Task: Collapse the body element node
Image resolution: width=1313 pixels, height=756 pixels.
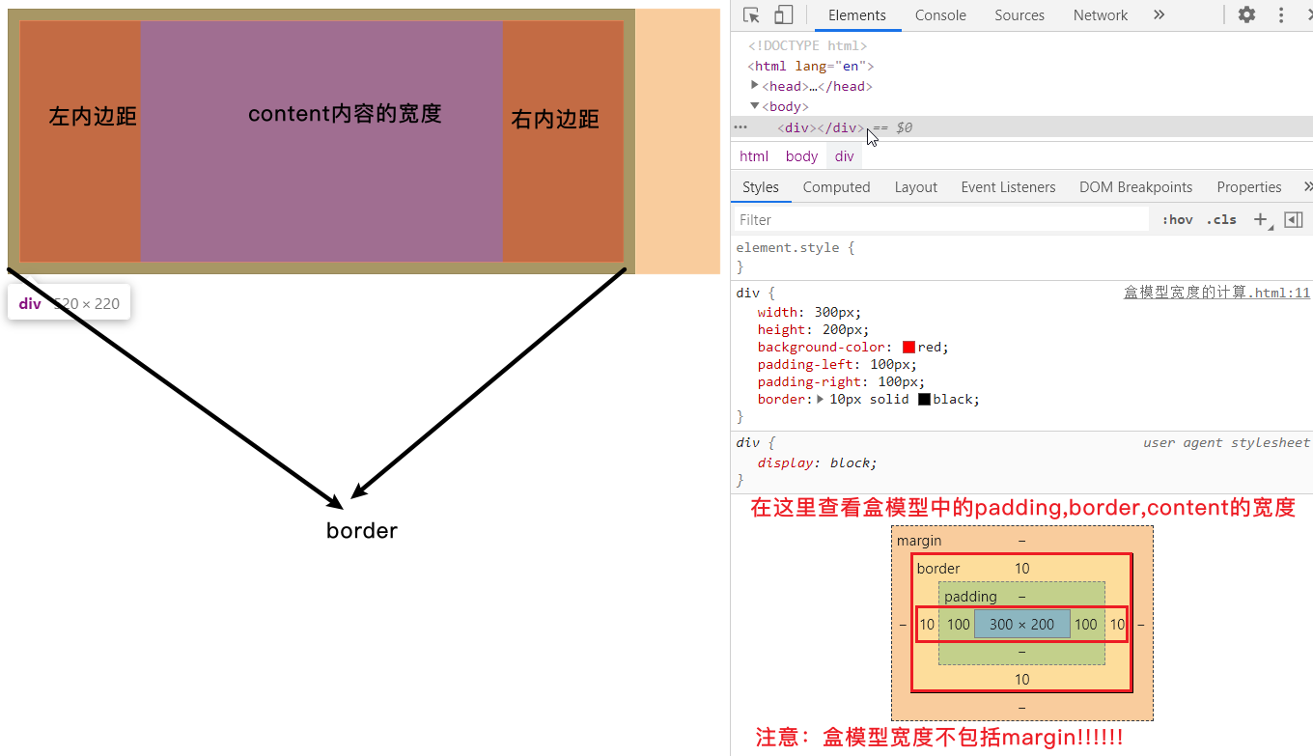Action: coord(755,106)
